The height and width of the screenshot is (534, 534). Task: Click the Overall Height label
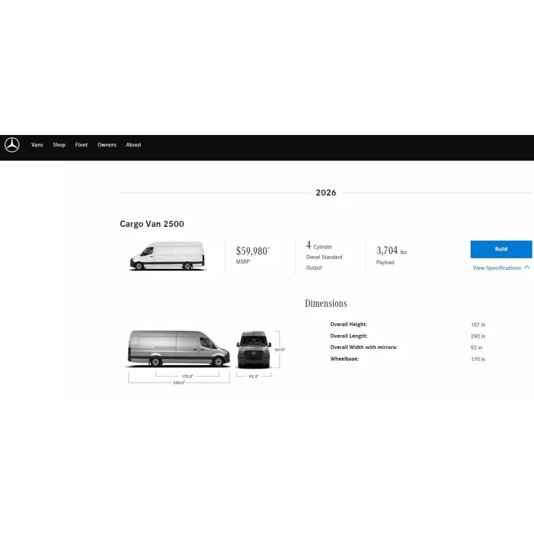349,324
